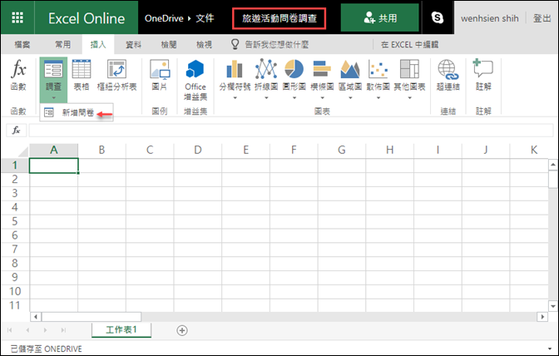
Task: Click the lightbulb Tell me icon
Action: pyautogui.click(x=235, y=44)
